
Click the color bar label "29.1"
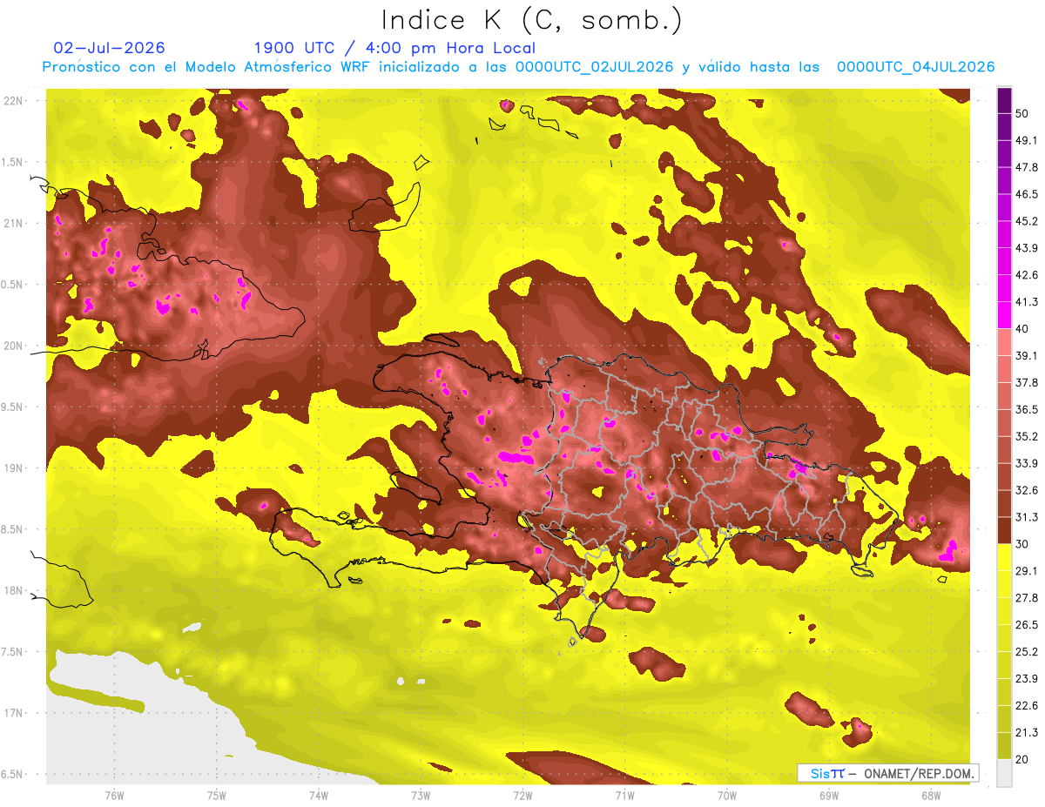(1028, 570)
